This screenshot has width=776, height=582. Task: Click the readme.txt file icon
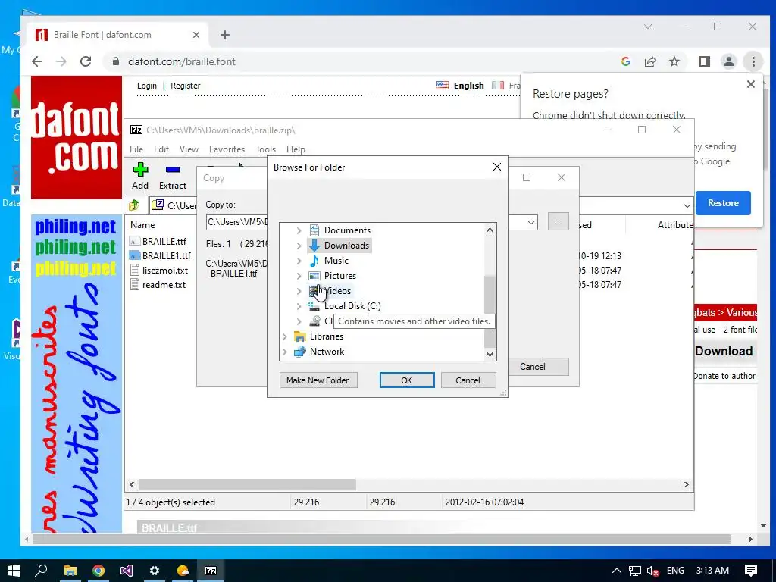(x=135, y=285)
